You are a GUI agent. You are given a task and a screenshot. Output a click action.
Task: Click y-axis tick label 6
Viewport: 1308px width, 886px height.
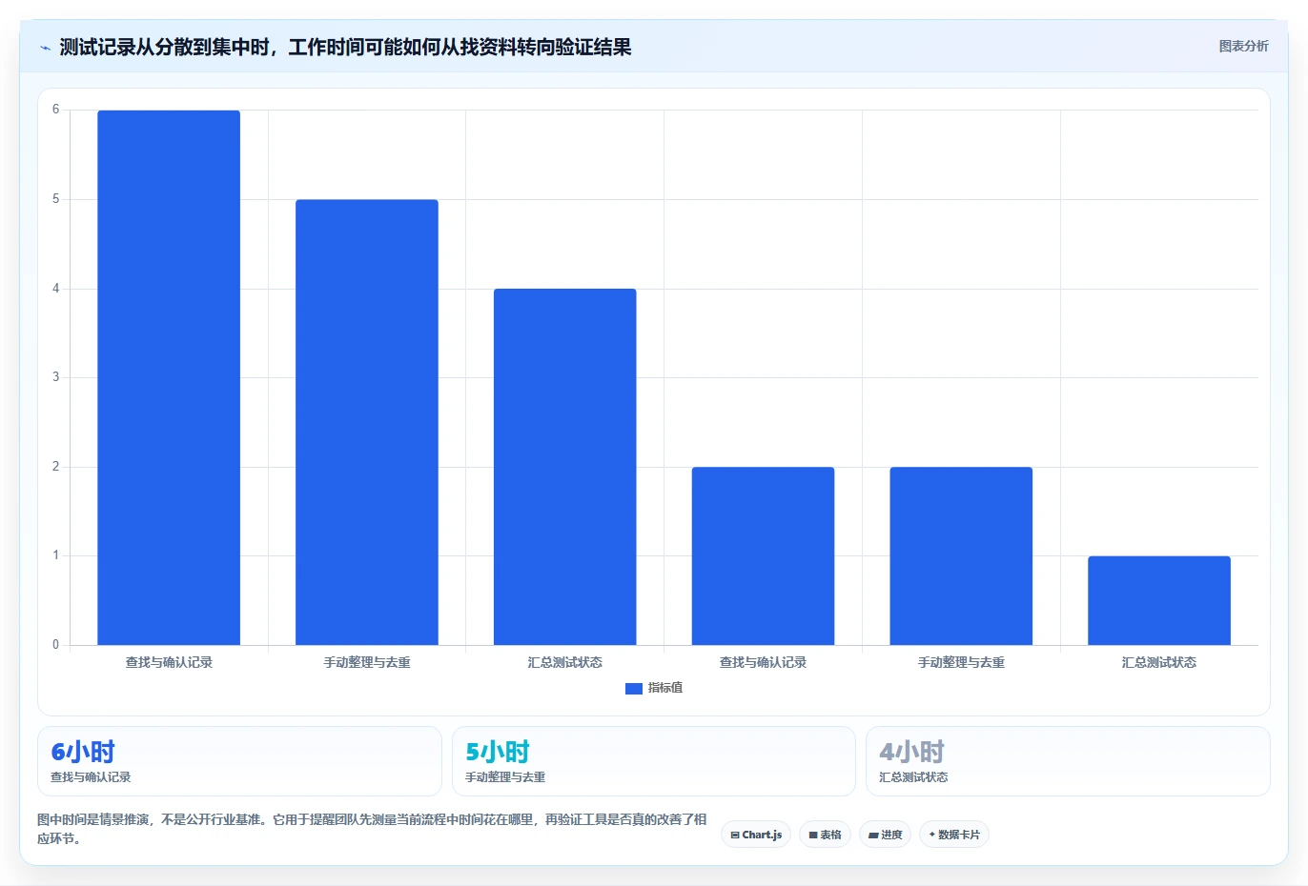(55, 110)
